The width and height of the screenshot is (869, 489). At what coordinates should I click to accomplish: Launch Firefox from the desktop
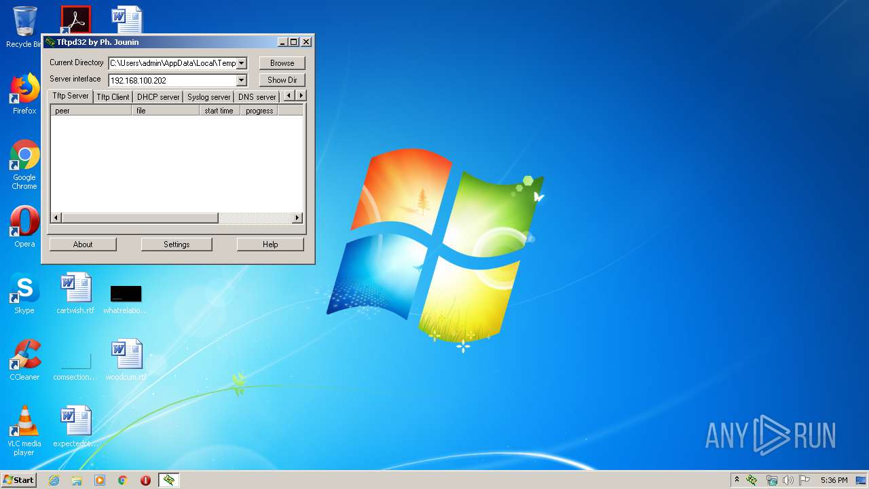[24, 94]
